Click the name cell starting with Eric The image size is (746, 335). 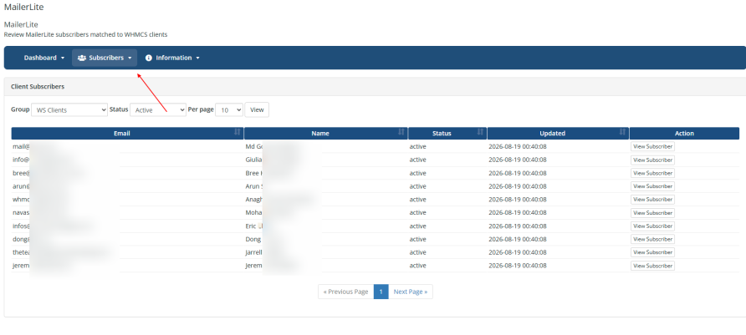click(x=326, y=226)
